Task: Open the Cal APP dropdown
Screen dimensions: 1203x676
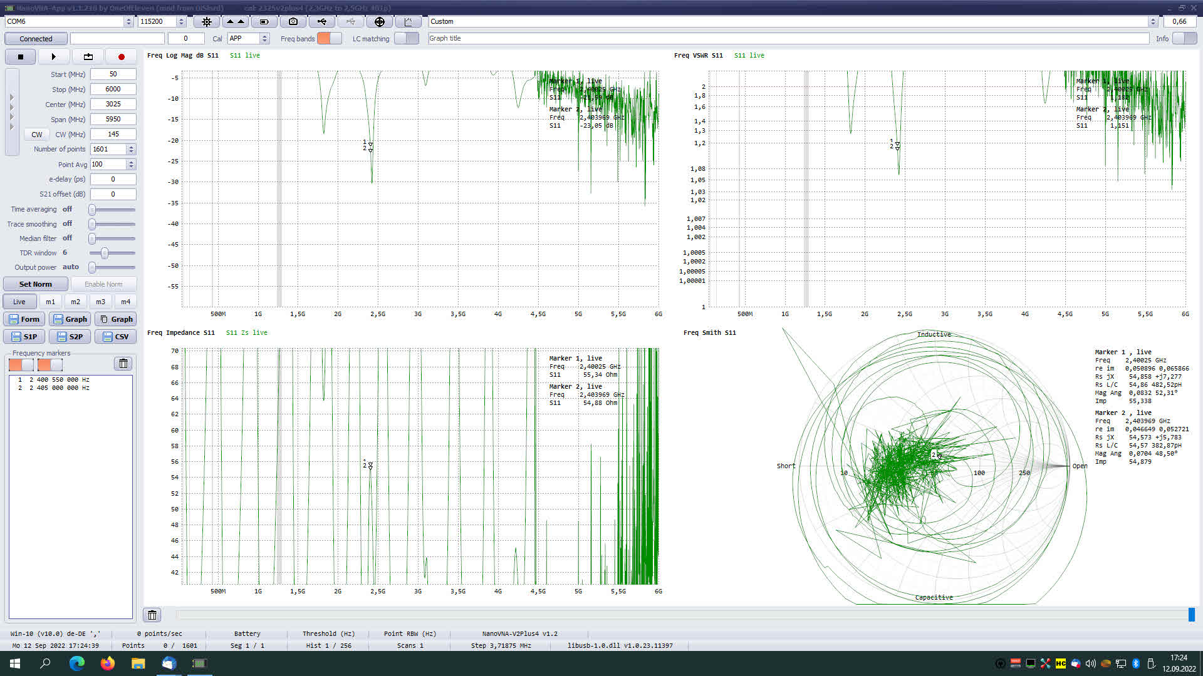Action: tap(264, 38)
